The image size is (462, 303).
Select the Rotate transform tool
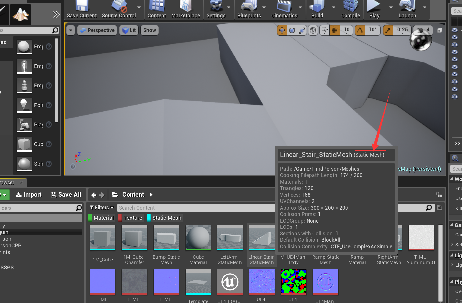coord(292,30)
